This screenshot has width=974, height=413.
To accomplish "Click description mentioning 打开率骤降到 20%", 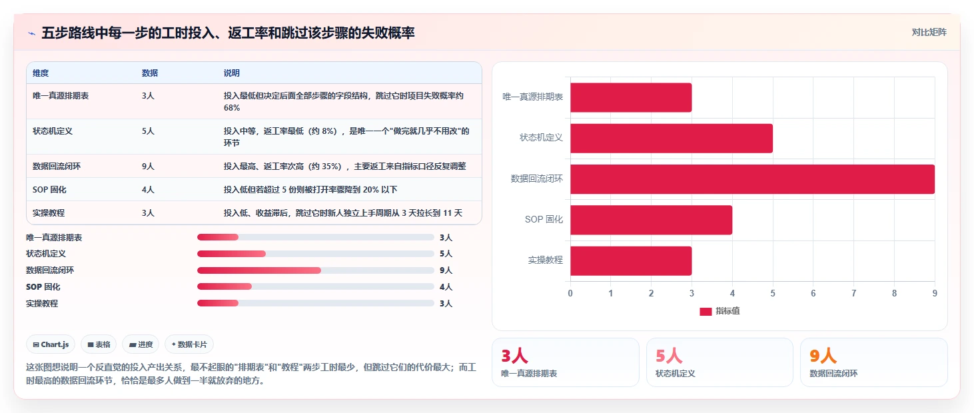I will 310,190.
